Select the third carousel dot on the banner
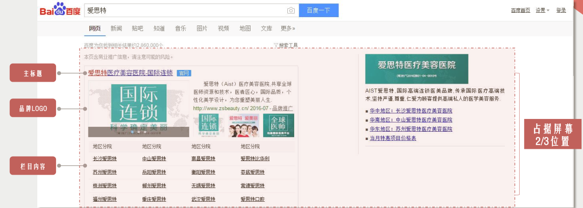583x208 pixels. coord(144,132)
